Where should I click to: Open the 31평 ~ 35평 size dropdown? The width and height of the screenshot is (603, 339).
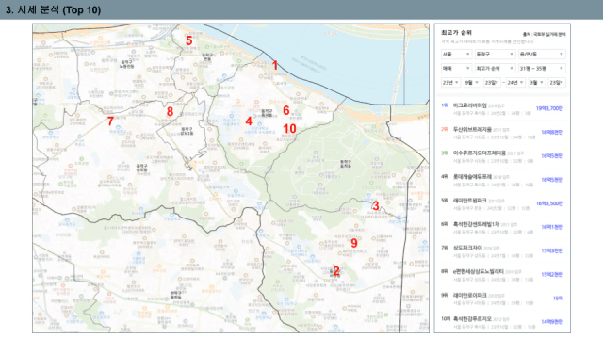541,69
